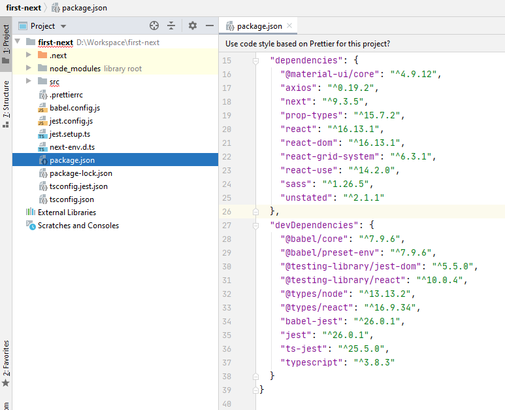Select jest.config.js file
Image resolution: width=505 pixels, height=410 pixels.
(x=71, y=121)
